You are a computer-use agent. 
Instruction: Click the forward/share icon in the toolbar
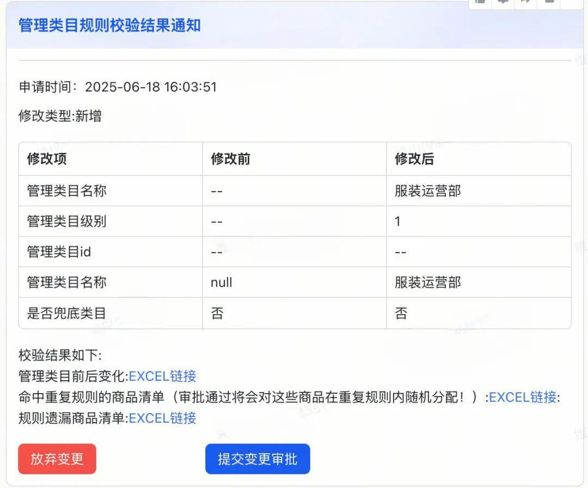tap(524, 2)
